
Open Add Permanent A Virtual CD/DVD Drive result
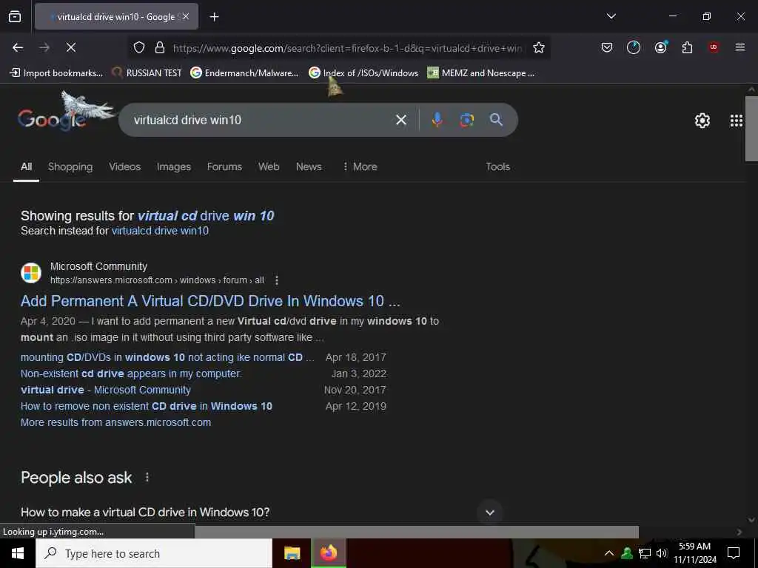point(210,301)
